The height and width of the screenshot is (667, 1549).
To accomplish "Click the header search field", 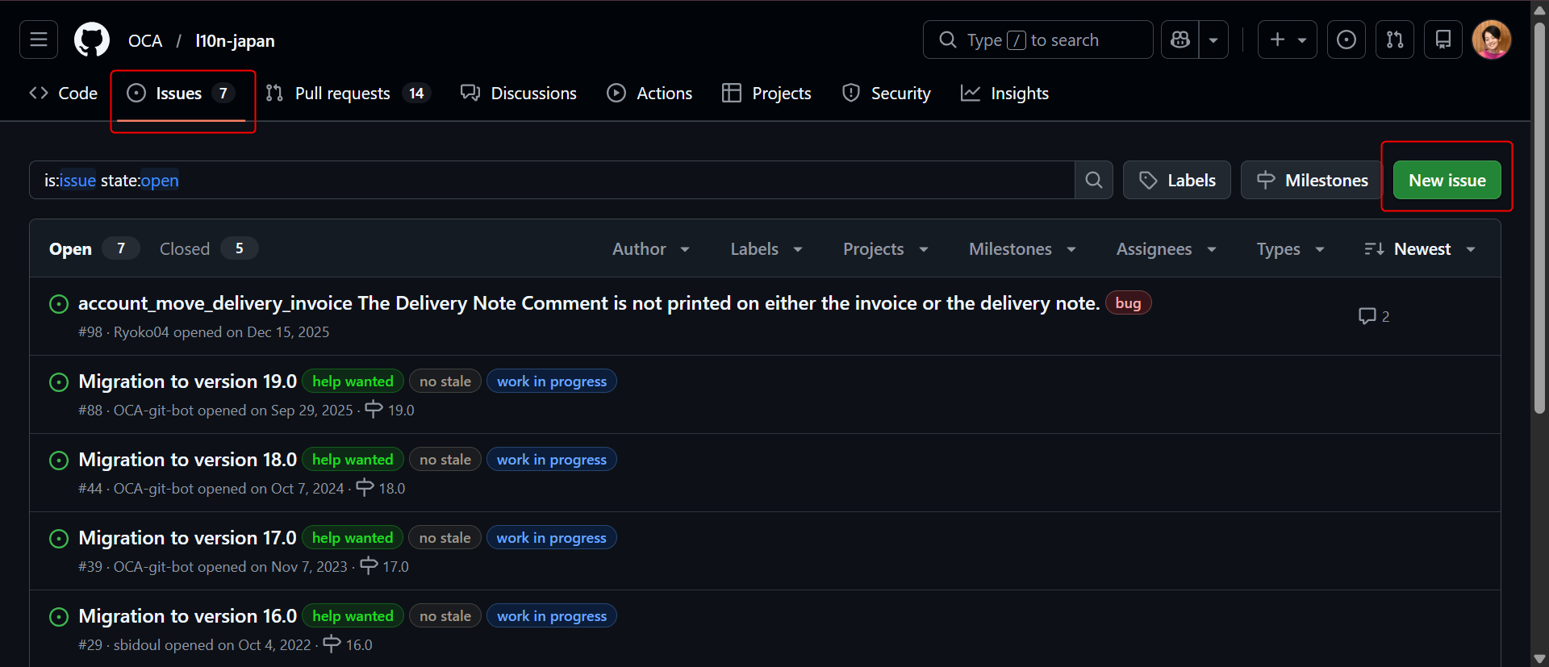I will pos(1038,40).
